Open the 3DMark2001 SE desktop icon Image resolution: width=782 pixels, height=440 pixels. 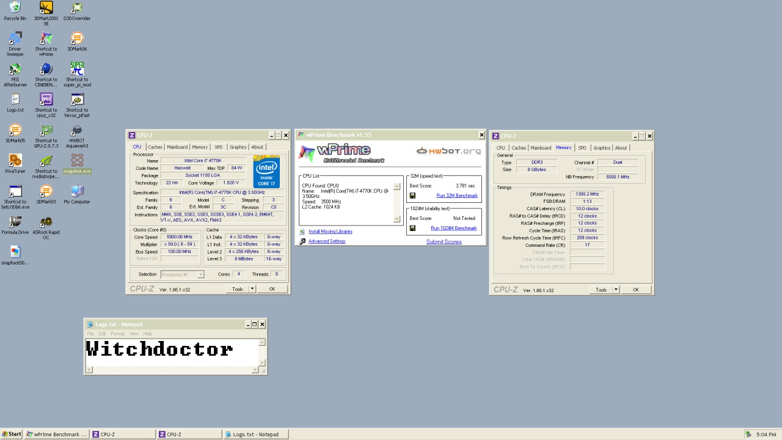coord(46,9)
